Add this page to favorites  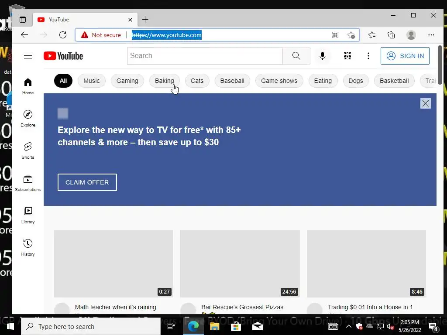(x=351, y=35)
